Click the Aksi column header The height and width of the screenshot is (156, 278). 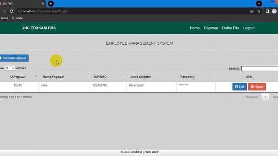[249, 77]
